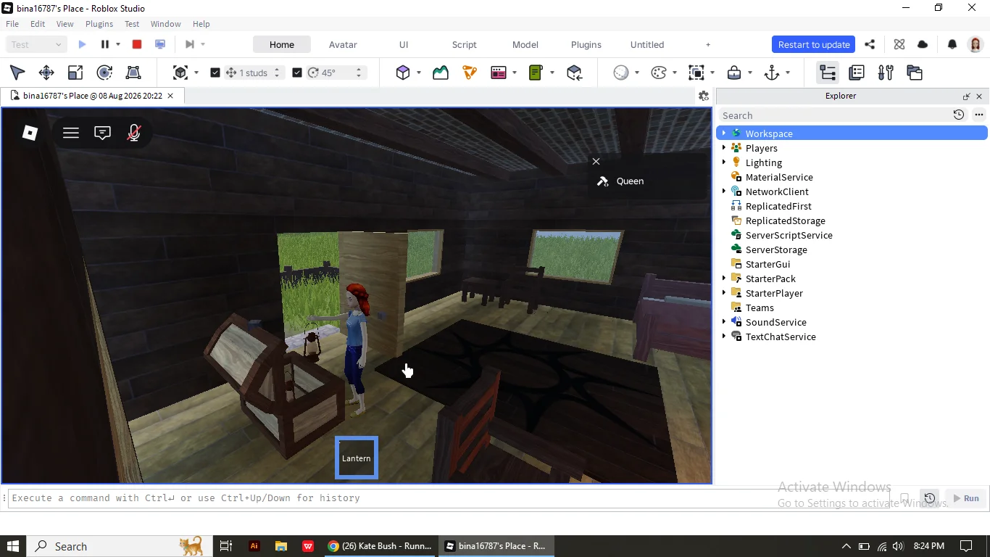990x557 pixels.
Task: Click the green Script icon
Action: 536,73
